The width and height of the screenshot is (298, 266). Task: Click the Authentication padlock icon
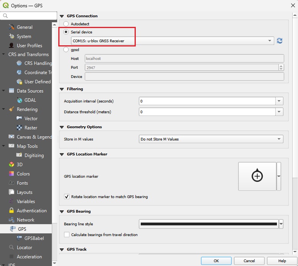click(11, 211)
